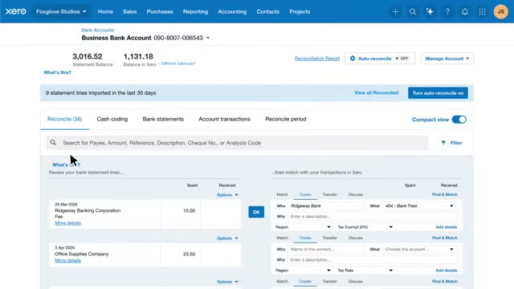The image size is (514, 289).
Task: Switch to the Reconcile period tab
Action: 286,120
